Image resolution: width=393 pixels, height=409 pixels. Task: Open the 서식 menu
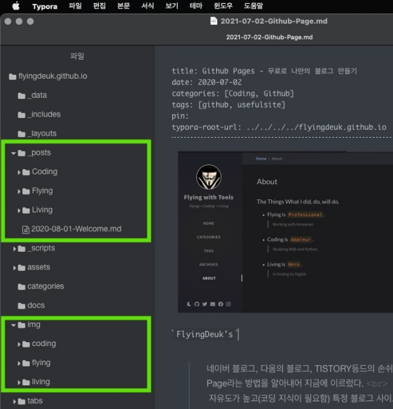147,7
